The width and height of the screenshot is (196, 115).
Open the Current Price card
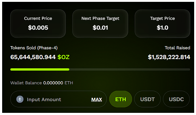point(38,24)
